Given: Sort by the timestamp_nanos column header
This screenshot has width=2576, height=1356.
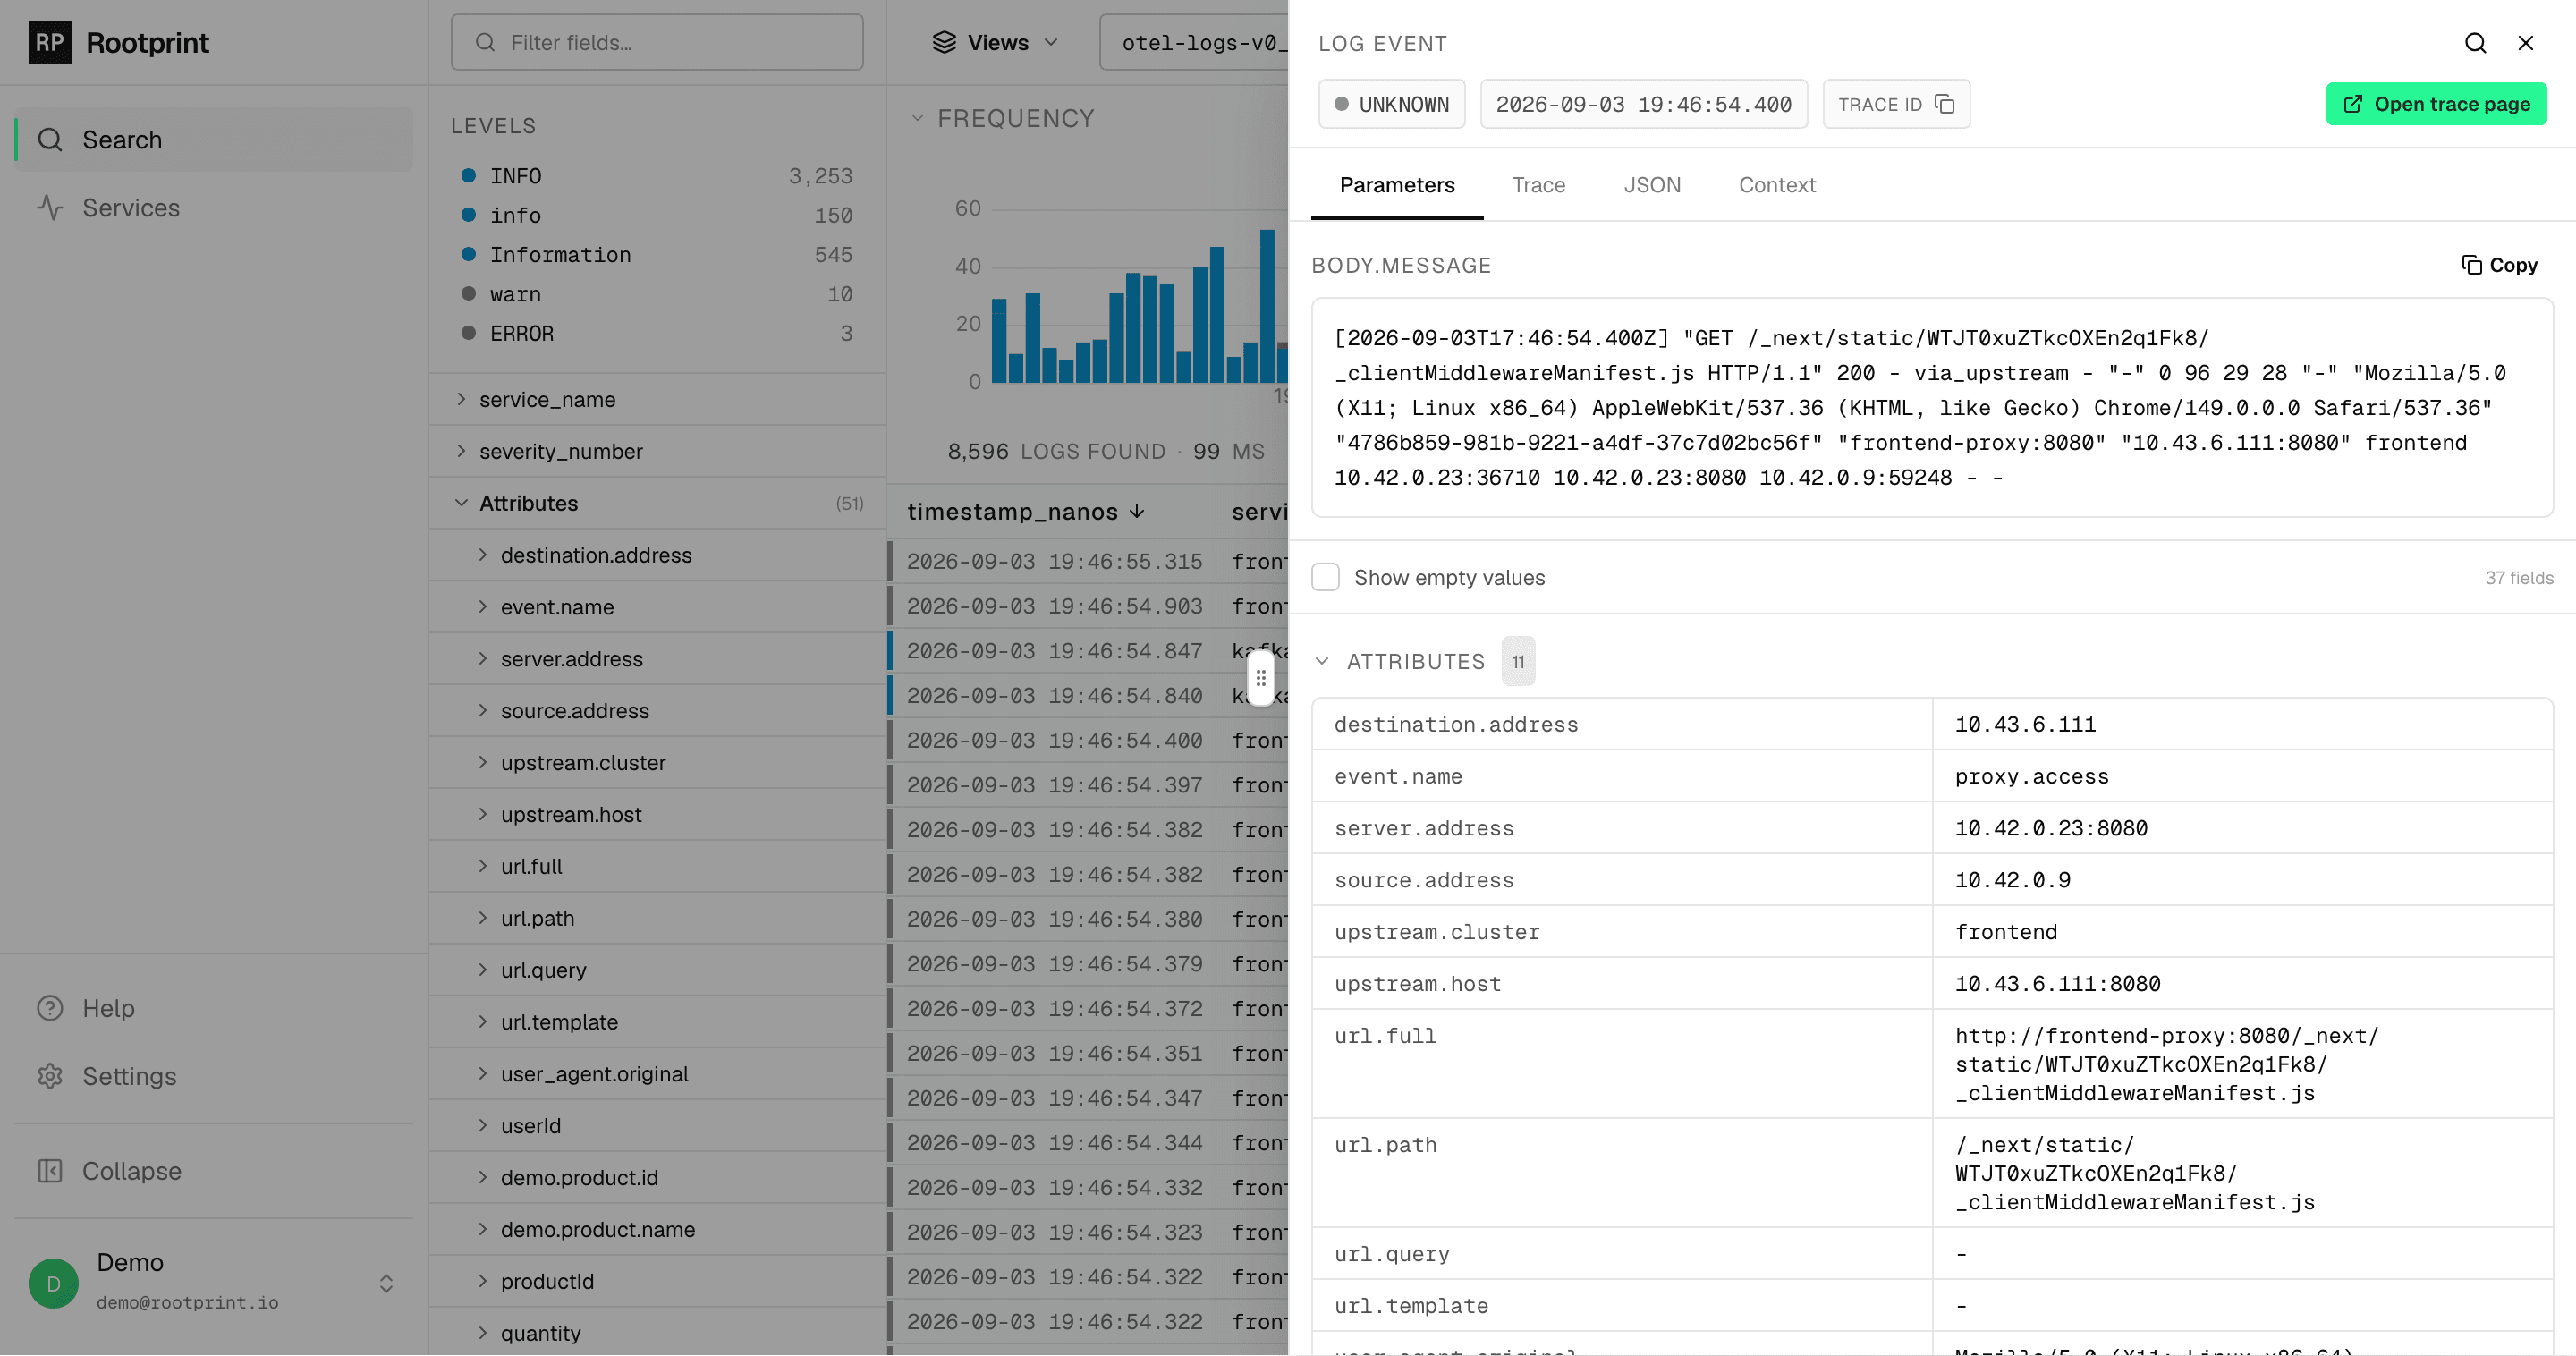Looking at the screenshot, I should point(1026,512).
